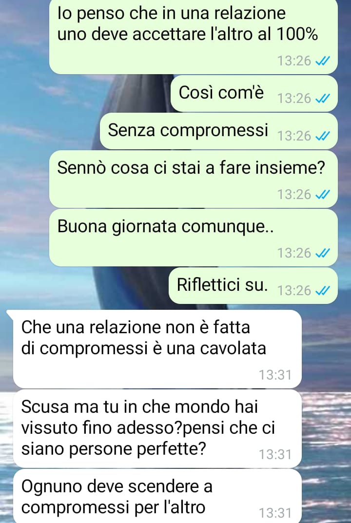Viewport: 351px width, 523px height.
Task: Select the 'Riflettici su.' message bubble
Action: [253, 285]
